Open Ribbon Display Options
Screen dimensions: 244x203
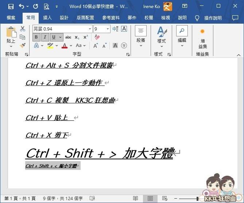click(185, 6)
